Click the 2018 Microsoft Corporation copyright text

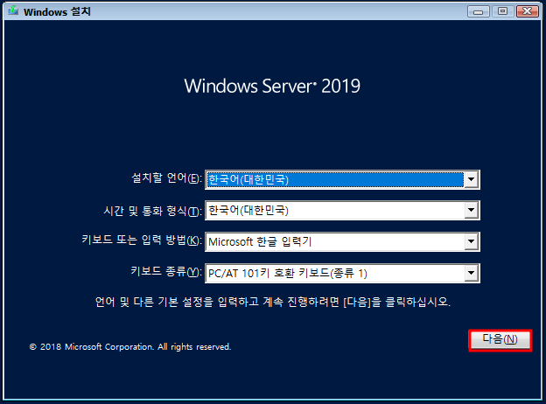click(130, 346)
